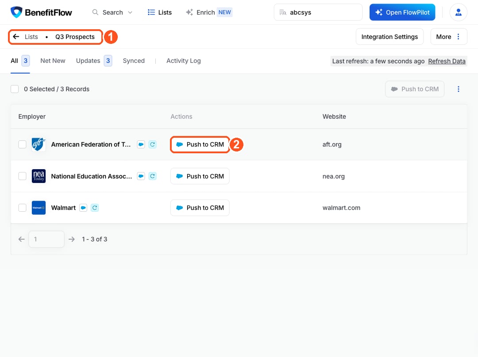This screenshot has width=478, height=357.
Task: Click the sparkle icon beside Enrich
Action: (x=189, y=12)
